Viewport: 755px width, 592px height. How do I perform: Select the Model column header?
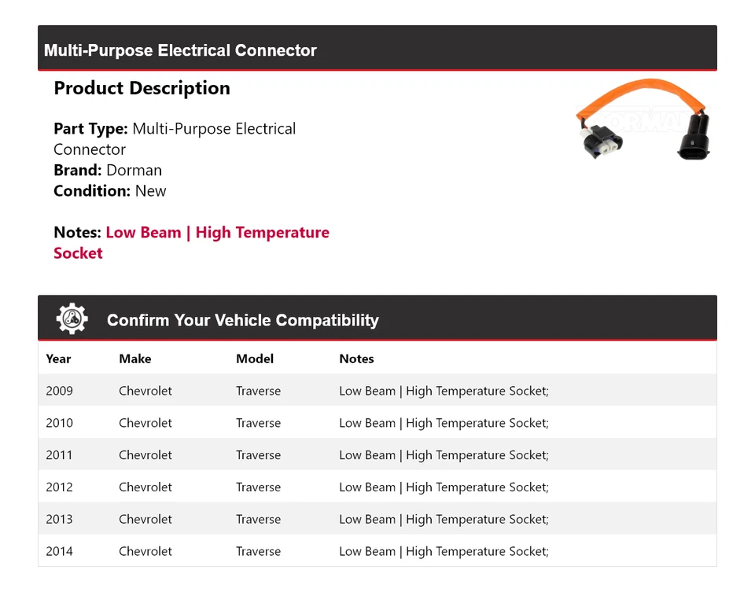coord(255,359)
